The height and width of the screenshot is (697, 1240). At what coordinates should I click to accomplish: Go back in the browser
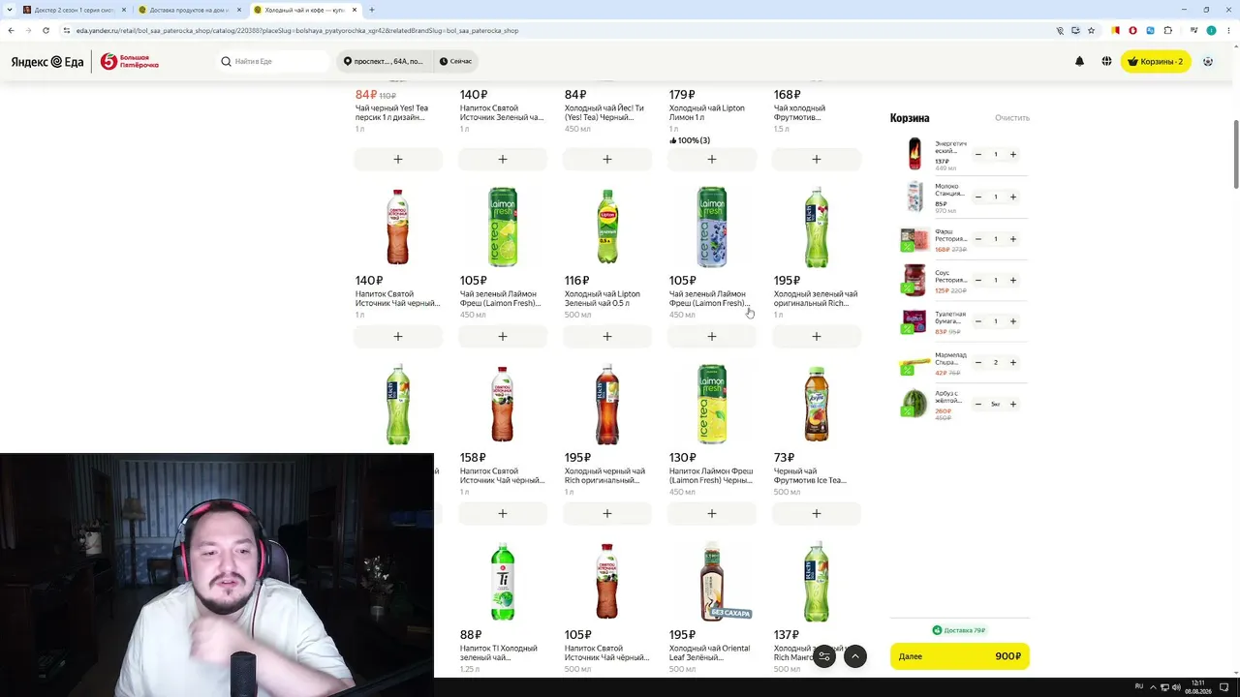(x=11, y=30)
